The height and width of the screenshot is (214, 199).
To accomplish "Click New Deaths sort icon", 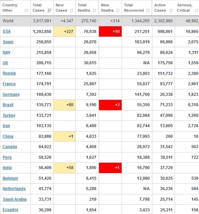I will click(118, 11).
